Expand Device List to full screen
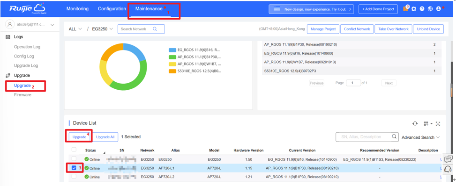456x186 pixels. [438, 124]
